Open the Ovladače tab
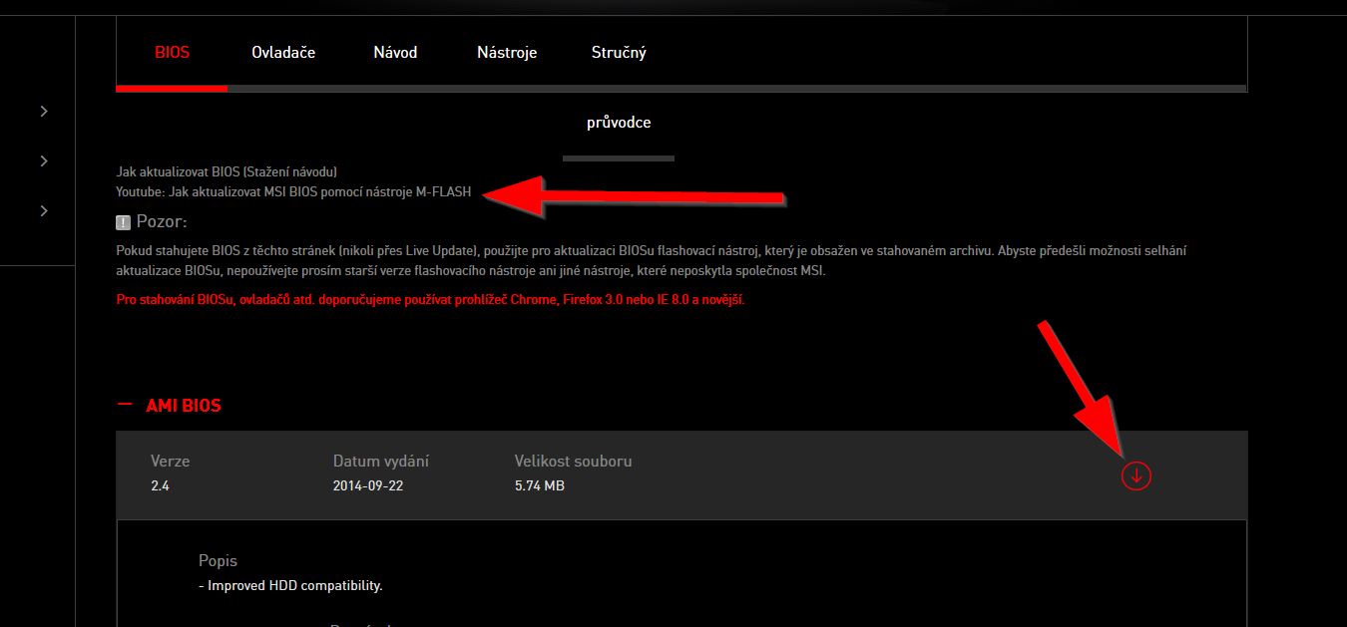The width and height of the screenshot is (1347, 627). pos(283,53)
